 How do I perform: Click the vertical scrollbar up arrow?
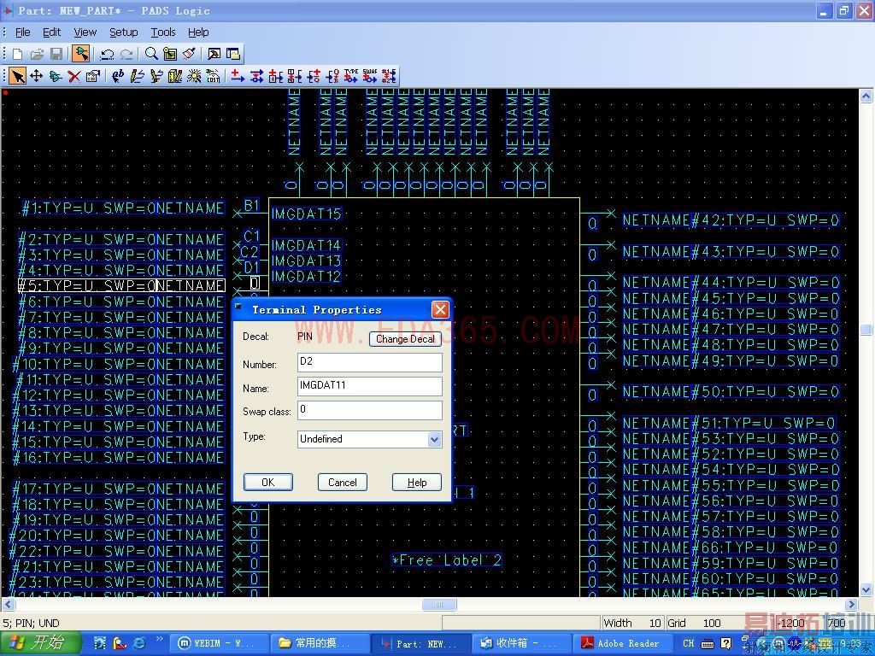[x=866, y=96]
